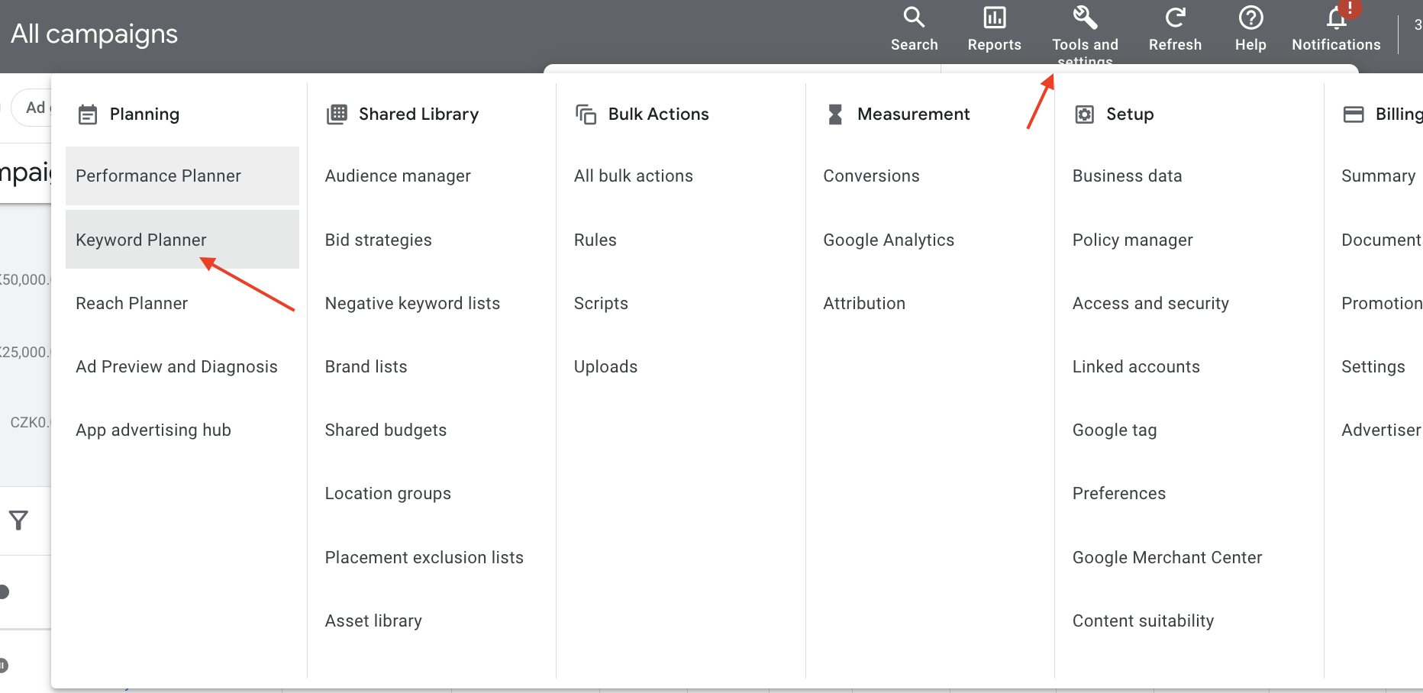The height and width of the screenshot is (693, 1423).
Task: Open billing Promotions
Action: [1382, 304]
